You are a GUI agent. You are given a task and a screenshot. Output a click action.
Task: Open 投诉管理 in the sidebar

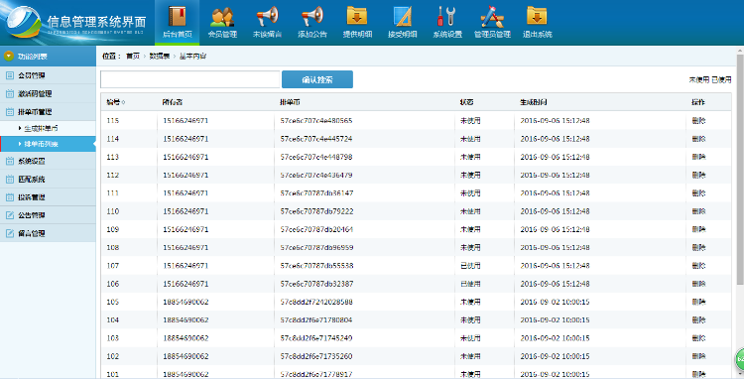pos(32,197)
